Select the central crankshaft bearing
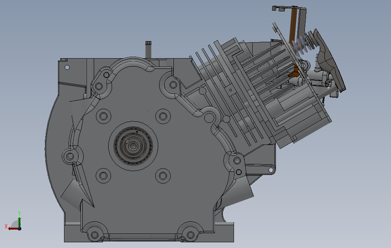 (133, 146)
